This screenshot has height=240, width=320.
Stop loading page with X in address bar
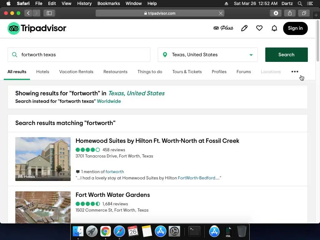coord(221,13)
